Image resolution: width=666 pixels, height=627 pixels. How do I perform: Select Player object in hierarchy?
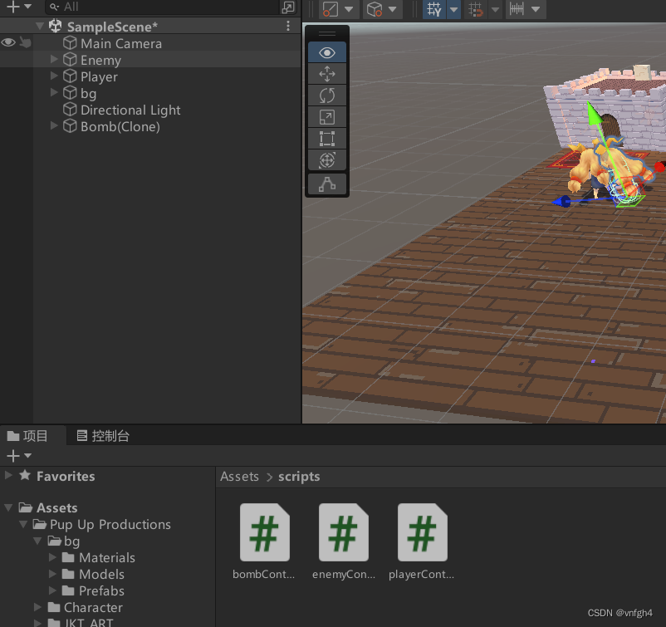(x=99, y=76)
